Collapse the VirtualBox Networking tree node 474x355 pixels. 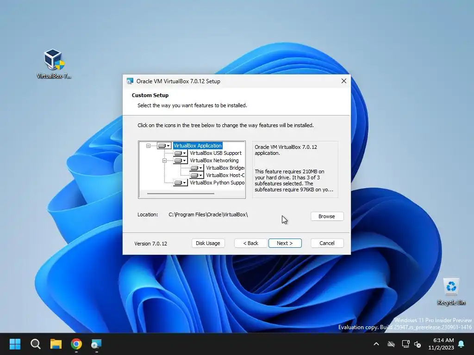pyautogui.click(x=164, y=160)
